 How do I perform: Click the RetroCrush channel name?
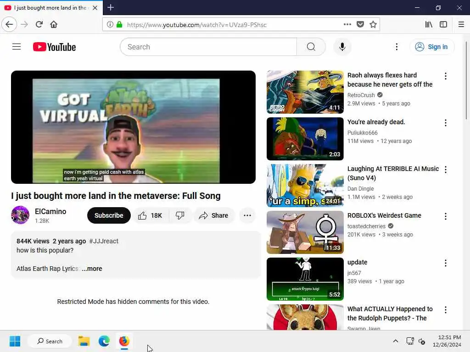361,95
